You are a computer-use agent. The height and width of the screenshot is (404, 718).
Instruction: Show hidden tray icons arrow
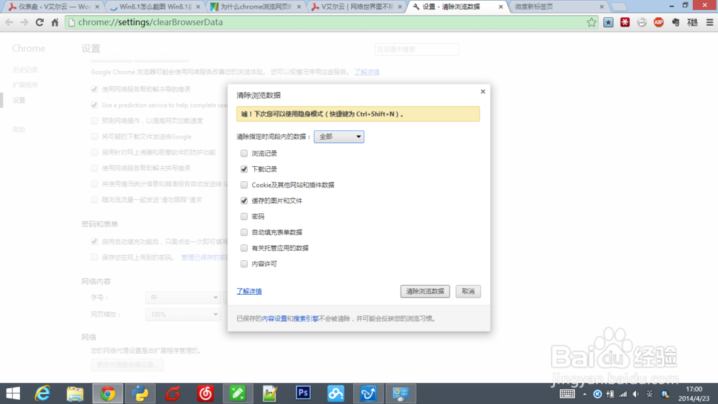pyautogui.click(x=584, y=394)
